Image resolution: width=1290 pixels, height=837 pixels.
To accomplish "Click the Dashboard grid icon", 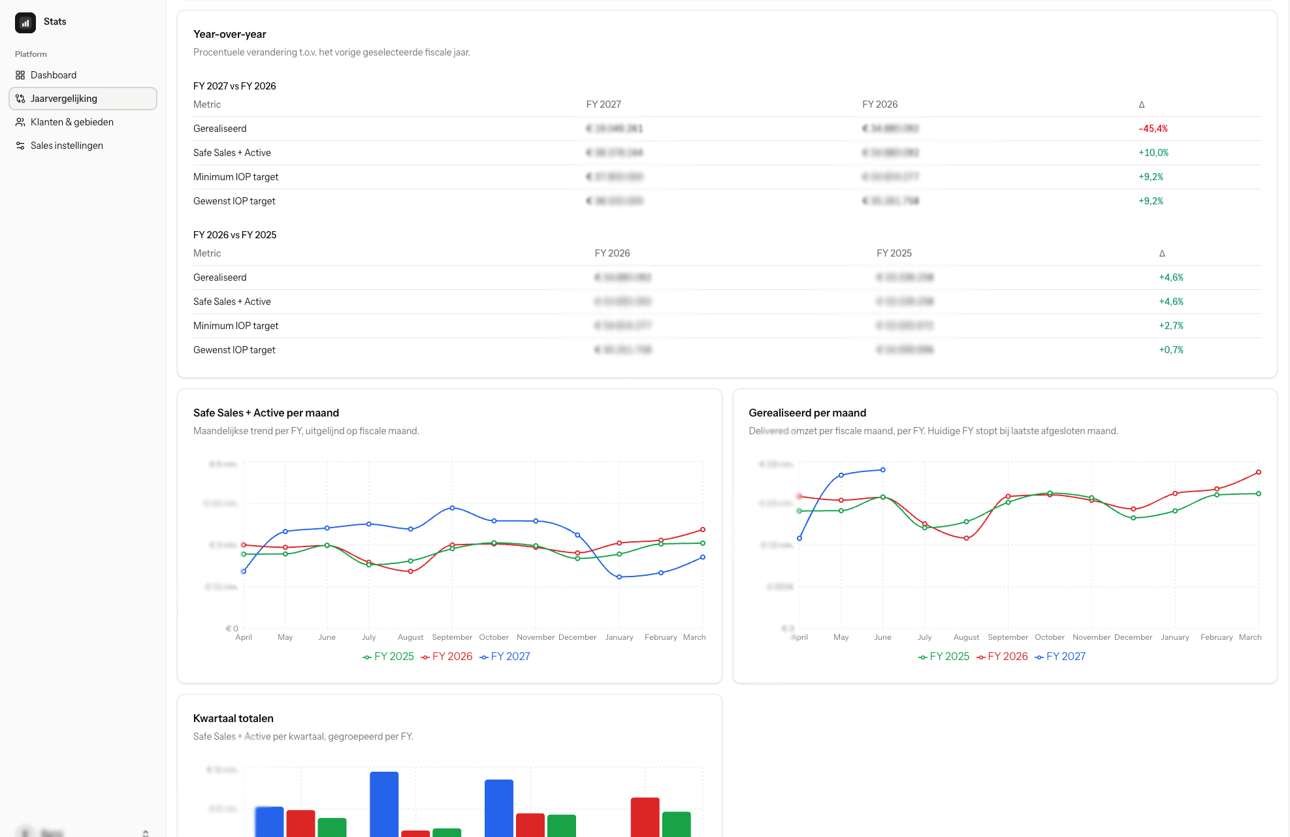I will [x=20, y=75].
